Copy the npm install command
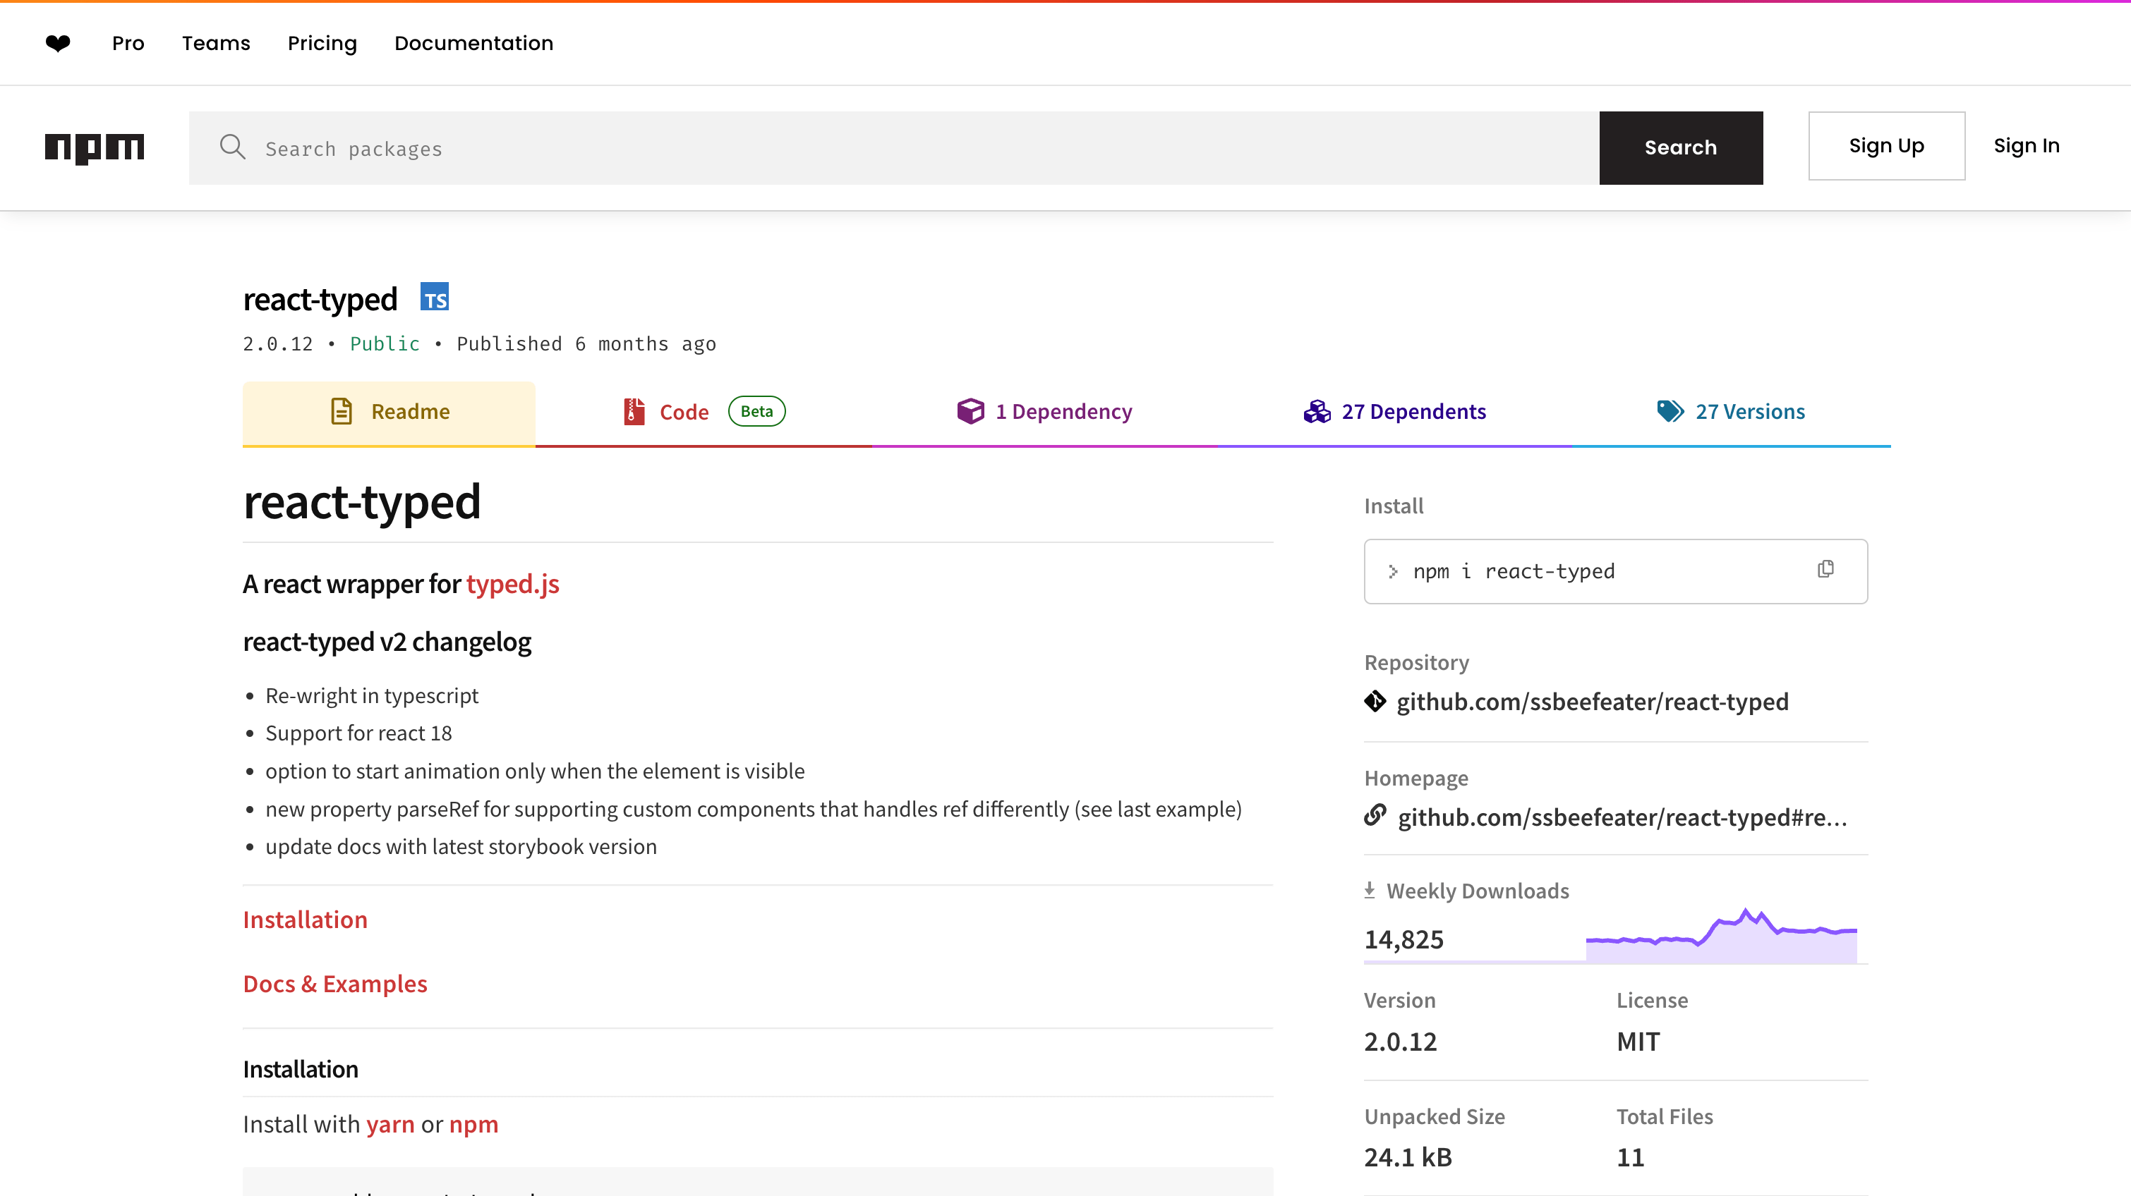Screen dimensions: 2131x1196 [x=1825, y=570]
